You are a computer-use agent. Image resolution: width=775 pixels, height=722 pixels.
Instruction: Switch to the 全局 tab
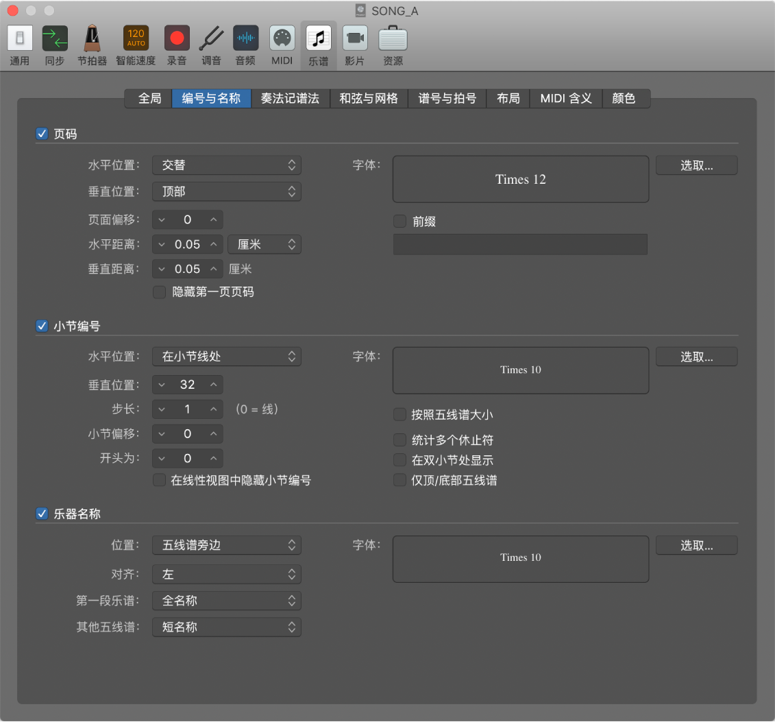(x=149, y=99)
